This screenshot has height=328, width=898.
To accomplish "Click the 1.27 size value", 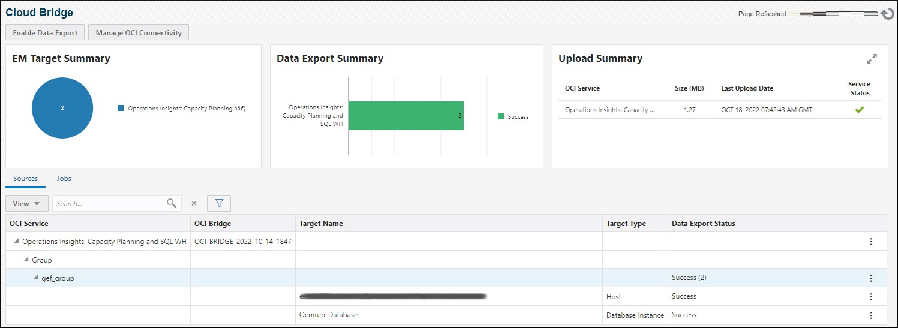I will tap(689, 110).
